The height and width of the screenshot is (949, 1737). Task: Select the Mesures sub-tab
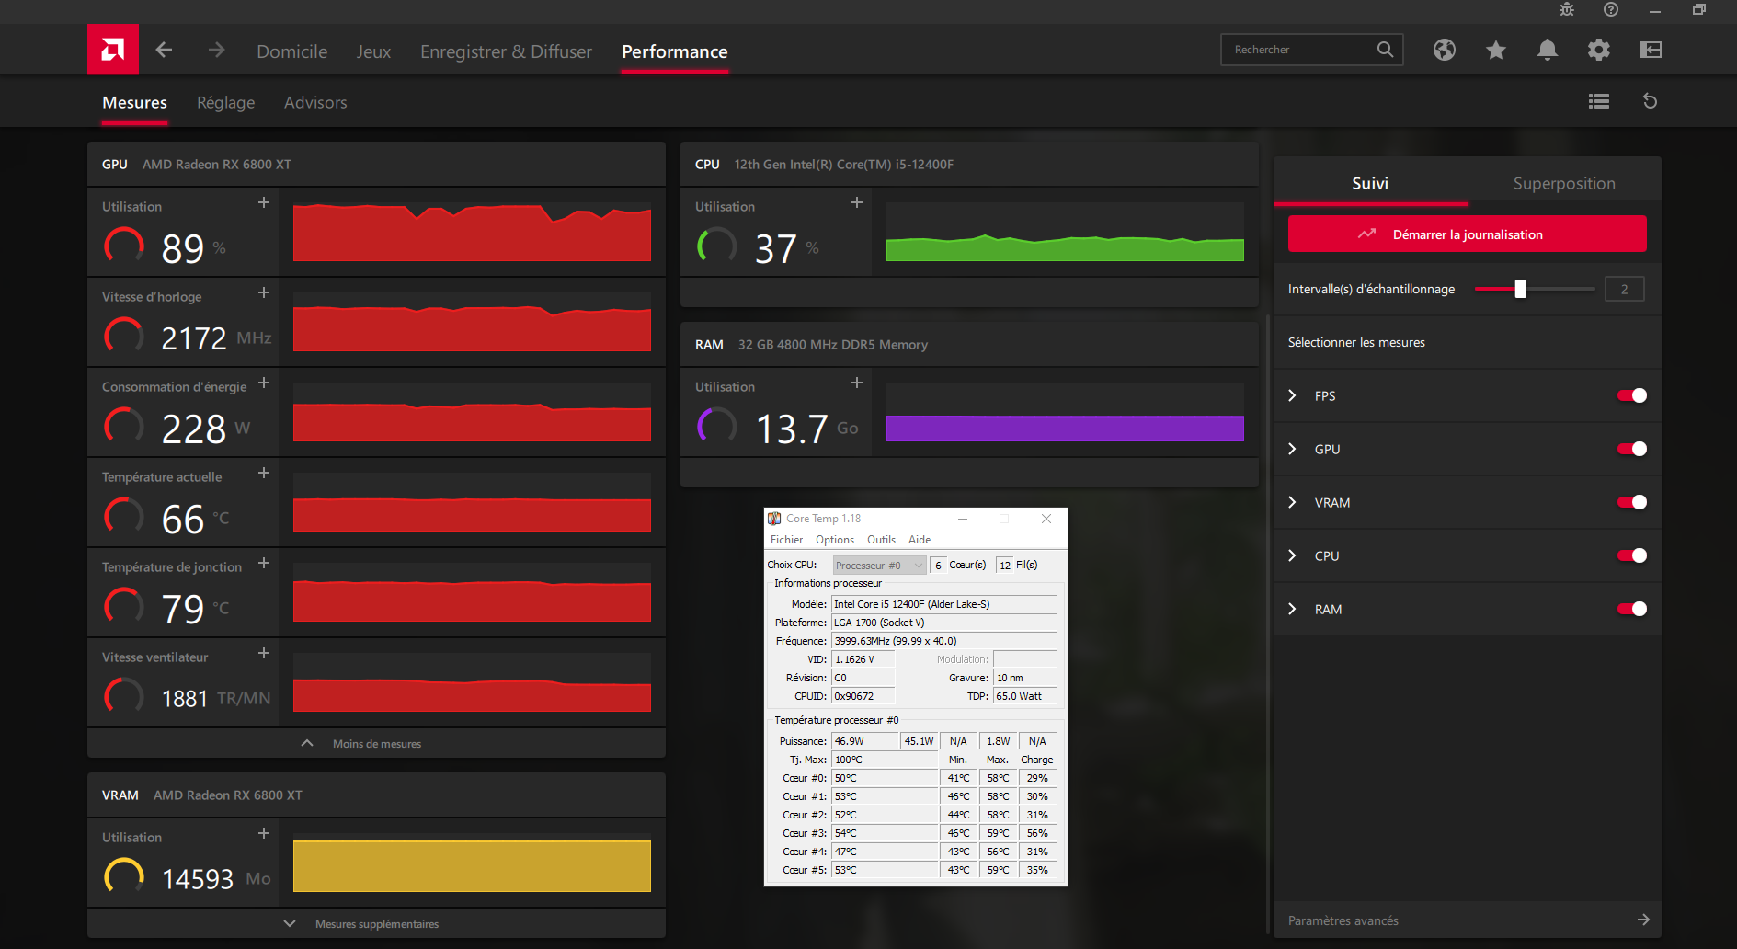[x=134, y=102]
